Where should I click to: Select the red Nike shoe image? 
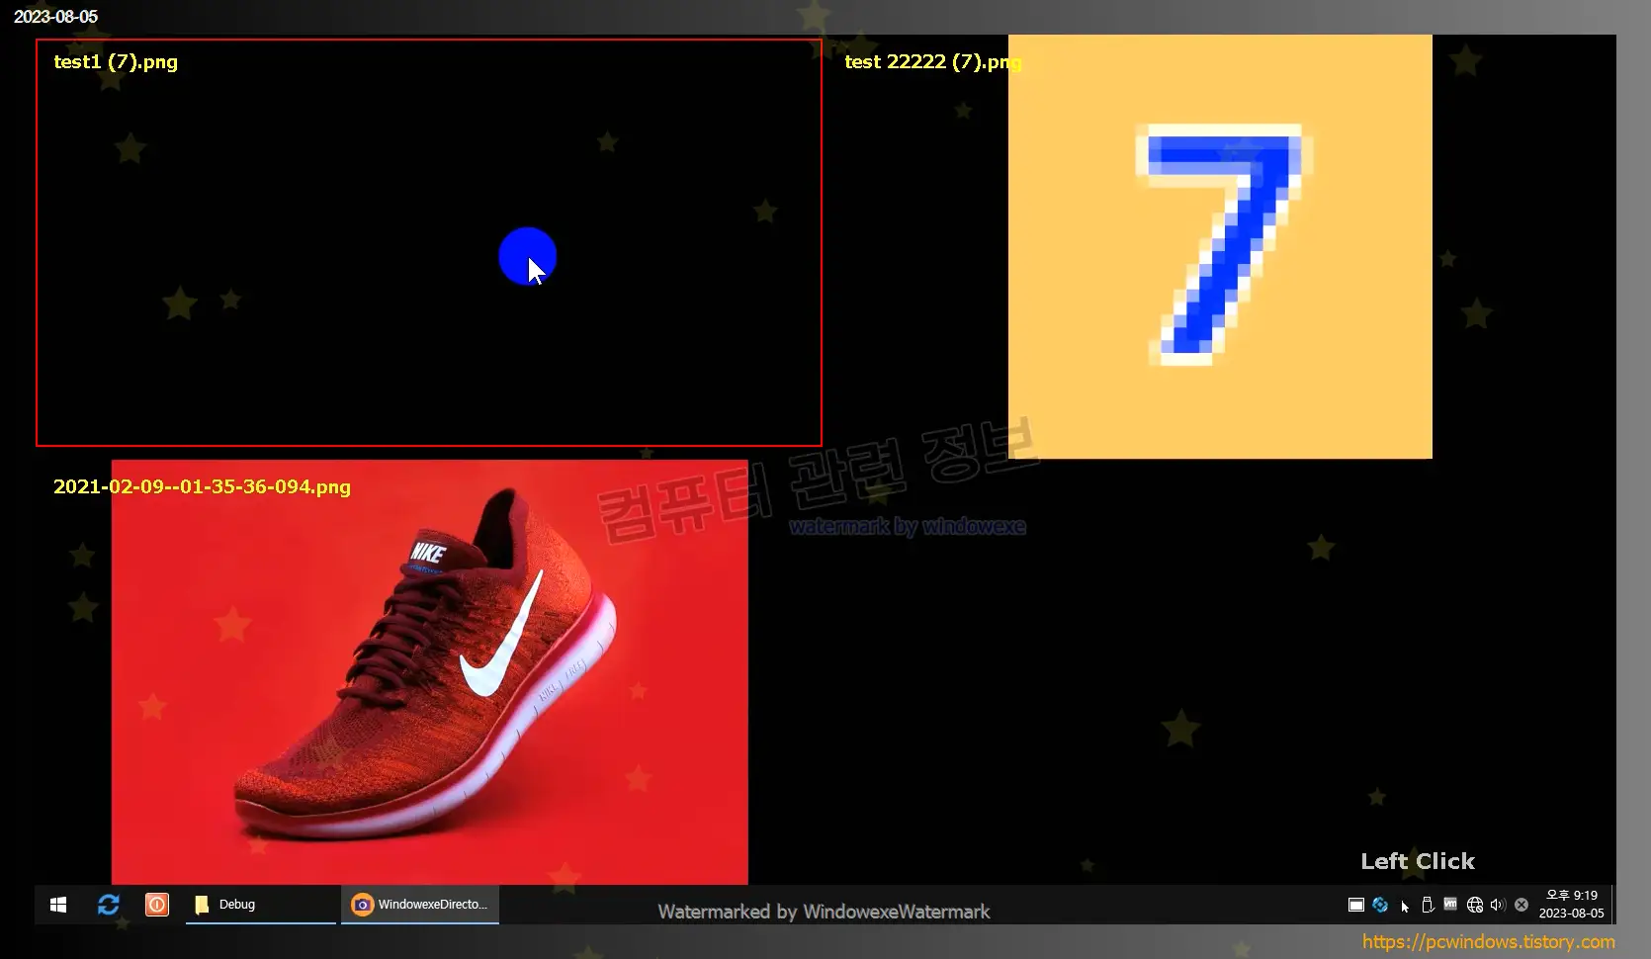430,672
